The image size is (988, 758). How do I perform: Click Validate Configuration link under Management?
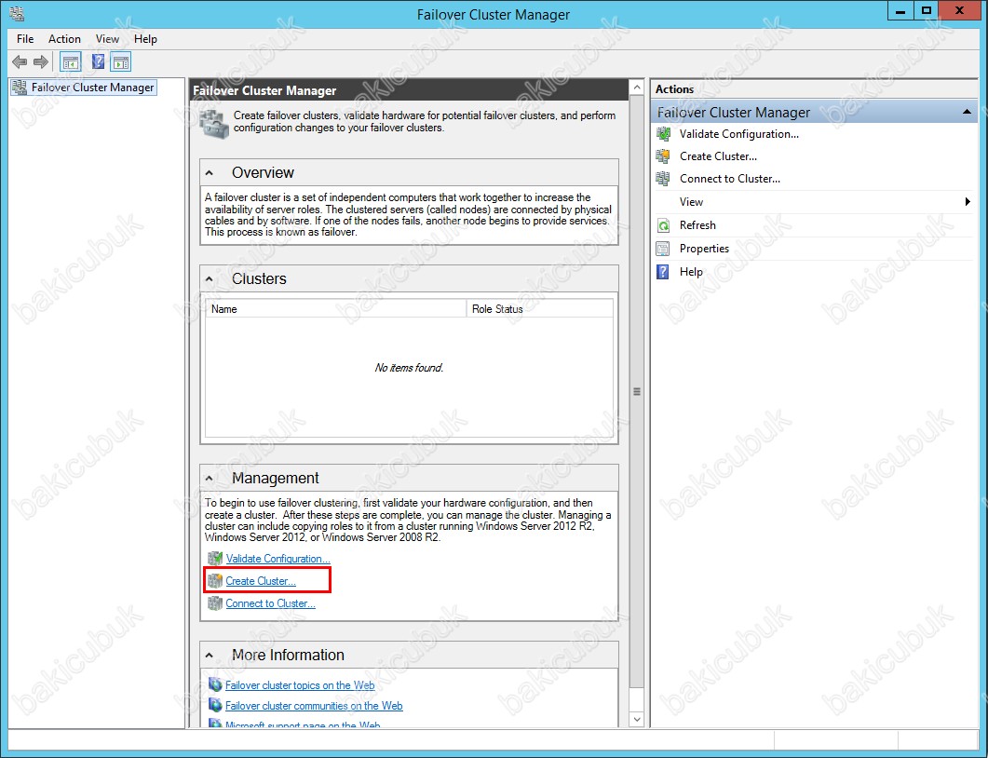277,559
